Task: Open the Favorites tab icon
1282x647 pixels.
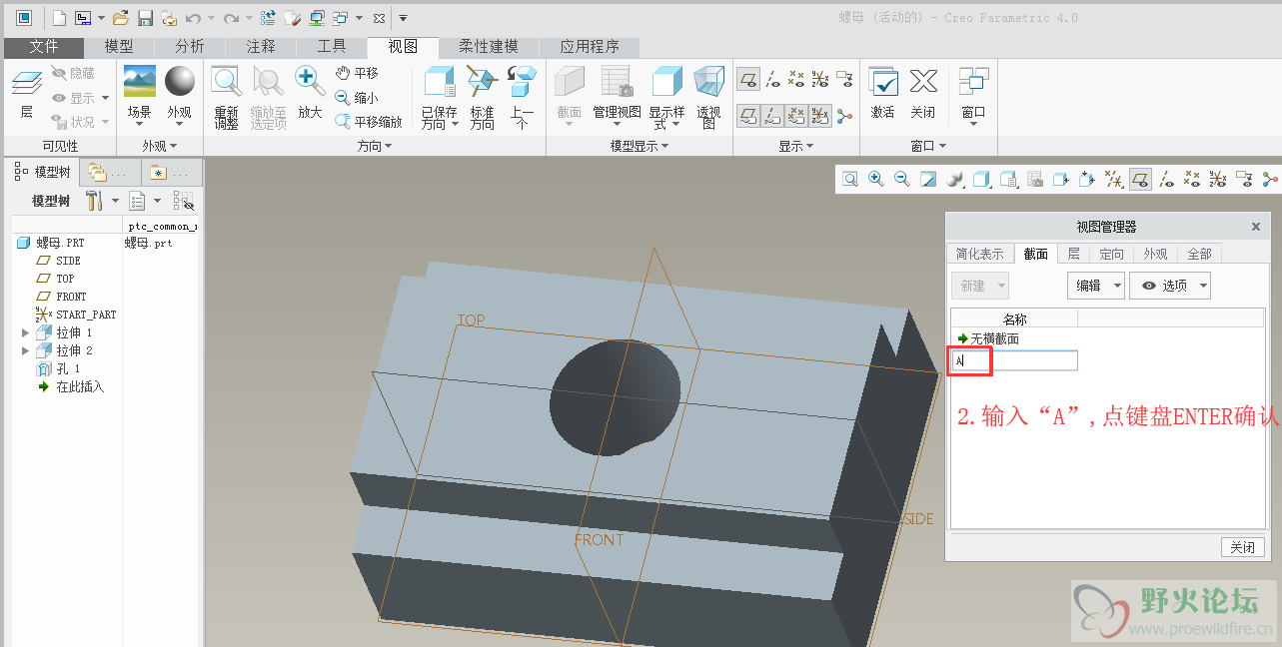Action: [x=159, y=172]
